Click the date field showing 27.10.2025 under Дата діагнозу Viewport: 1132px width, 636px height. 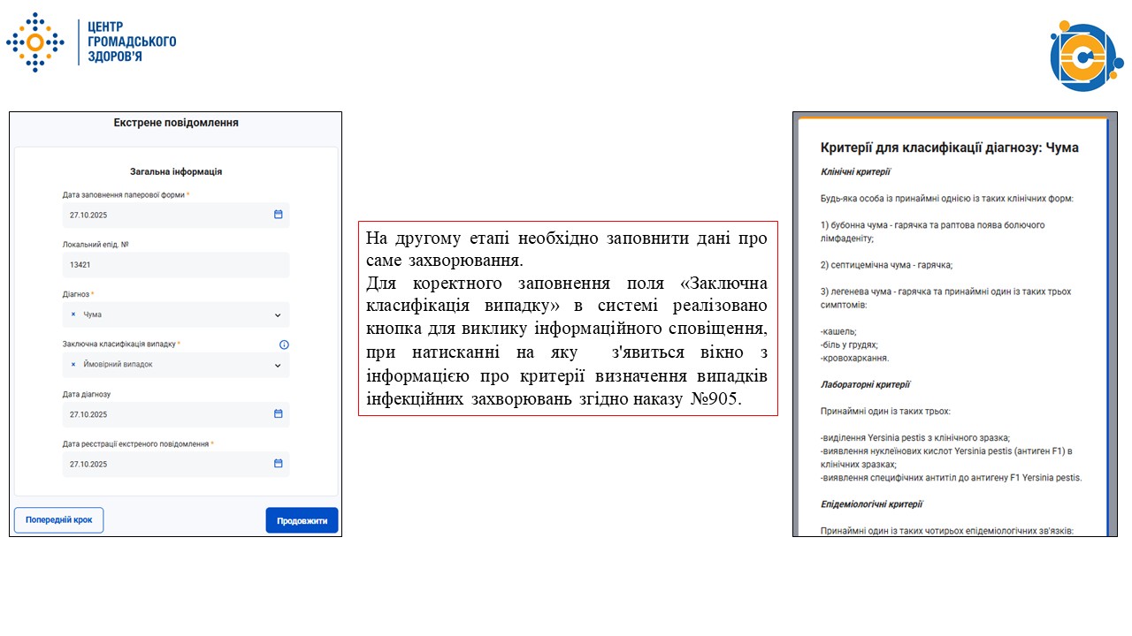click(159, 414)
